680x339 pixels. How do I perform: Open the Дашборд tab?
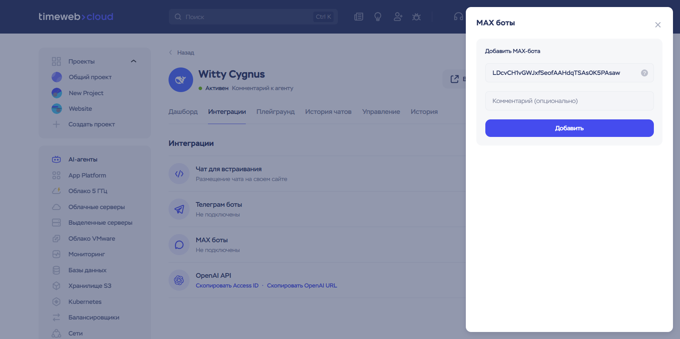[183, 112]
